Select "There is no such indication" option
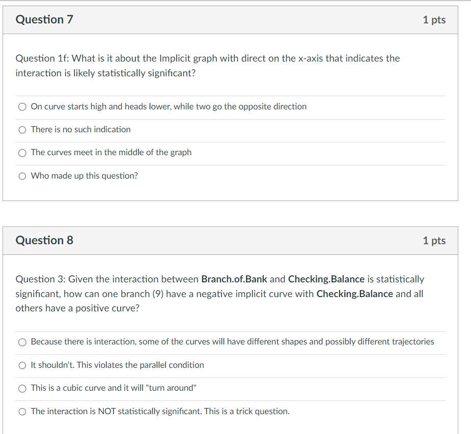This screenshot has height=434, width=471. tap(22, 130)
